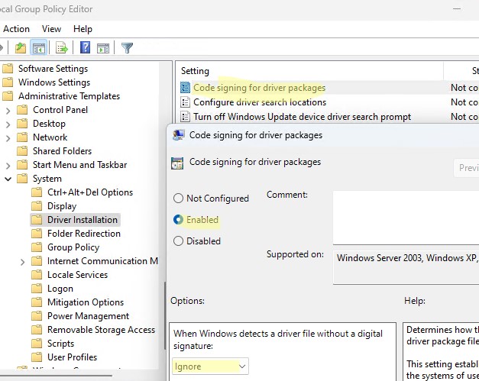The width and height of the screenshot is (479, 381).
Task: Select User Profiles in the tree
Action: [72, 357]
